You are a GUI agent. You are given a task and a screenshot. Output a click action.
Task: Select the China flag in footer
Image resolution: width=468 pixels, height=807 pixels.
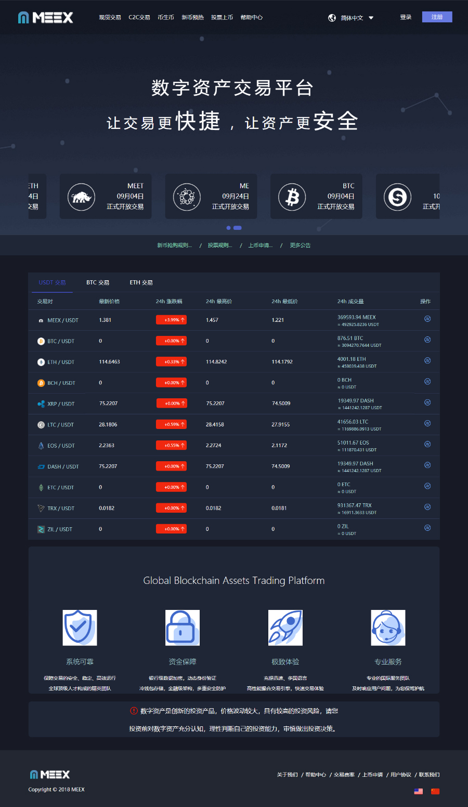(x=435, y=791)
